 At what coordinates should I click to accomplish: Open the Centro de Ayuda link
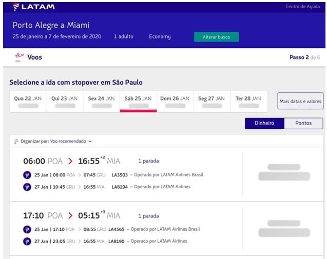click(x=302, y=7)
